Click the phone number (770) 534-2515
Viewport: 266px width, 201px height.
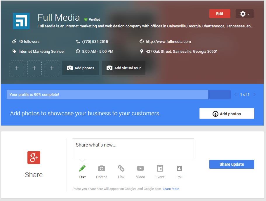point(95,41)
